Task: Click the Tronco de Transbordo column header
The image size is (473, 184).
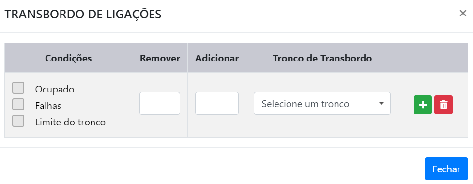Action: pos(322,58)
